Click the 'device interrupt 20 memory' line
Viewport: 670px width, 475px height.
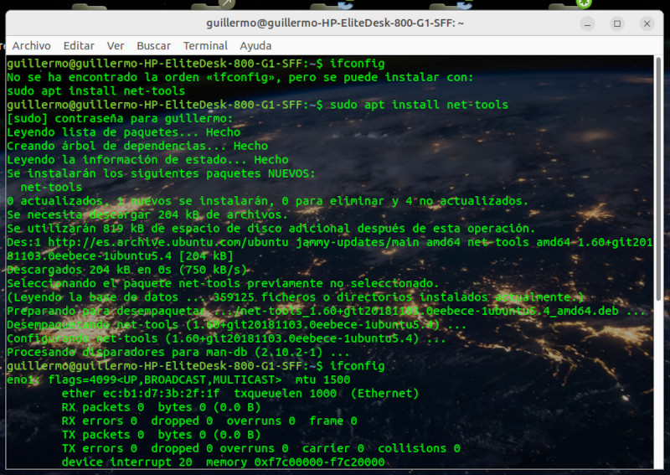223,462
